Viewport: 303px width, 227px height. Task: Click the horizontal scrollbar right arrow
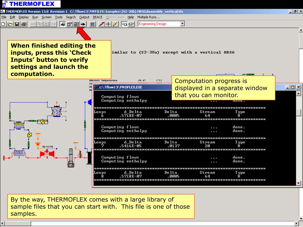click(x=296, y=223)
